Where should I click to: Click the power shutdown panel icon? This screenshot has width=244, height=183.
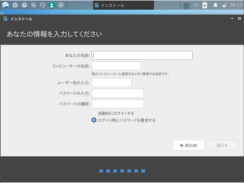click(x=15, y=5)
